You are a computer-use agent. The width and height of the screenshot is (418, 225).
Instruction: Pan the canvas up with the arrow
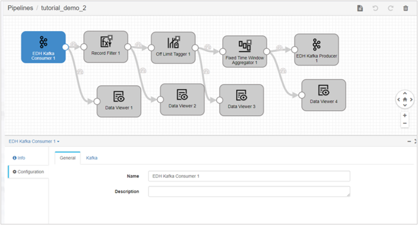point(405,93)
